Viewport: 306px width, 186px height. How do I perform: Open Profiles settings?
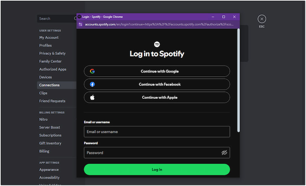click(x=46, y=46)
